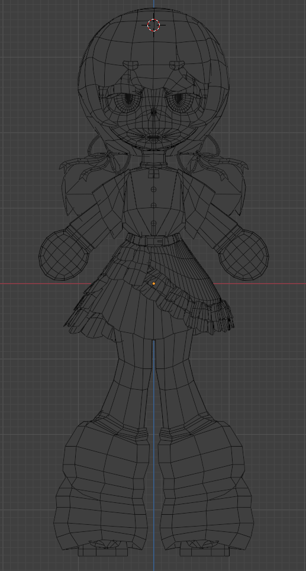Select the orange object origin dot on skirt
Viewport: 306px width, 571px height.
(154, 283)
